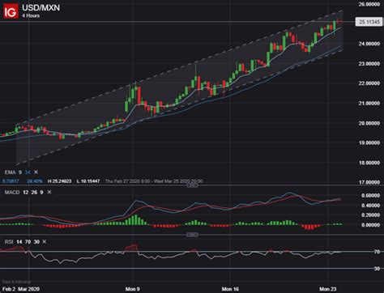Click the L 19.15447 low value
384x293 pixels.
coord(88,181)
